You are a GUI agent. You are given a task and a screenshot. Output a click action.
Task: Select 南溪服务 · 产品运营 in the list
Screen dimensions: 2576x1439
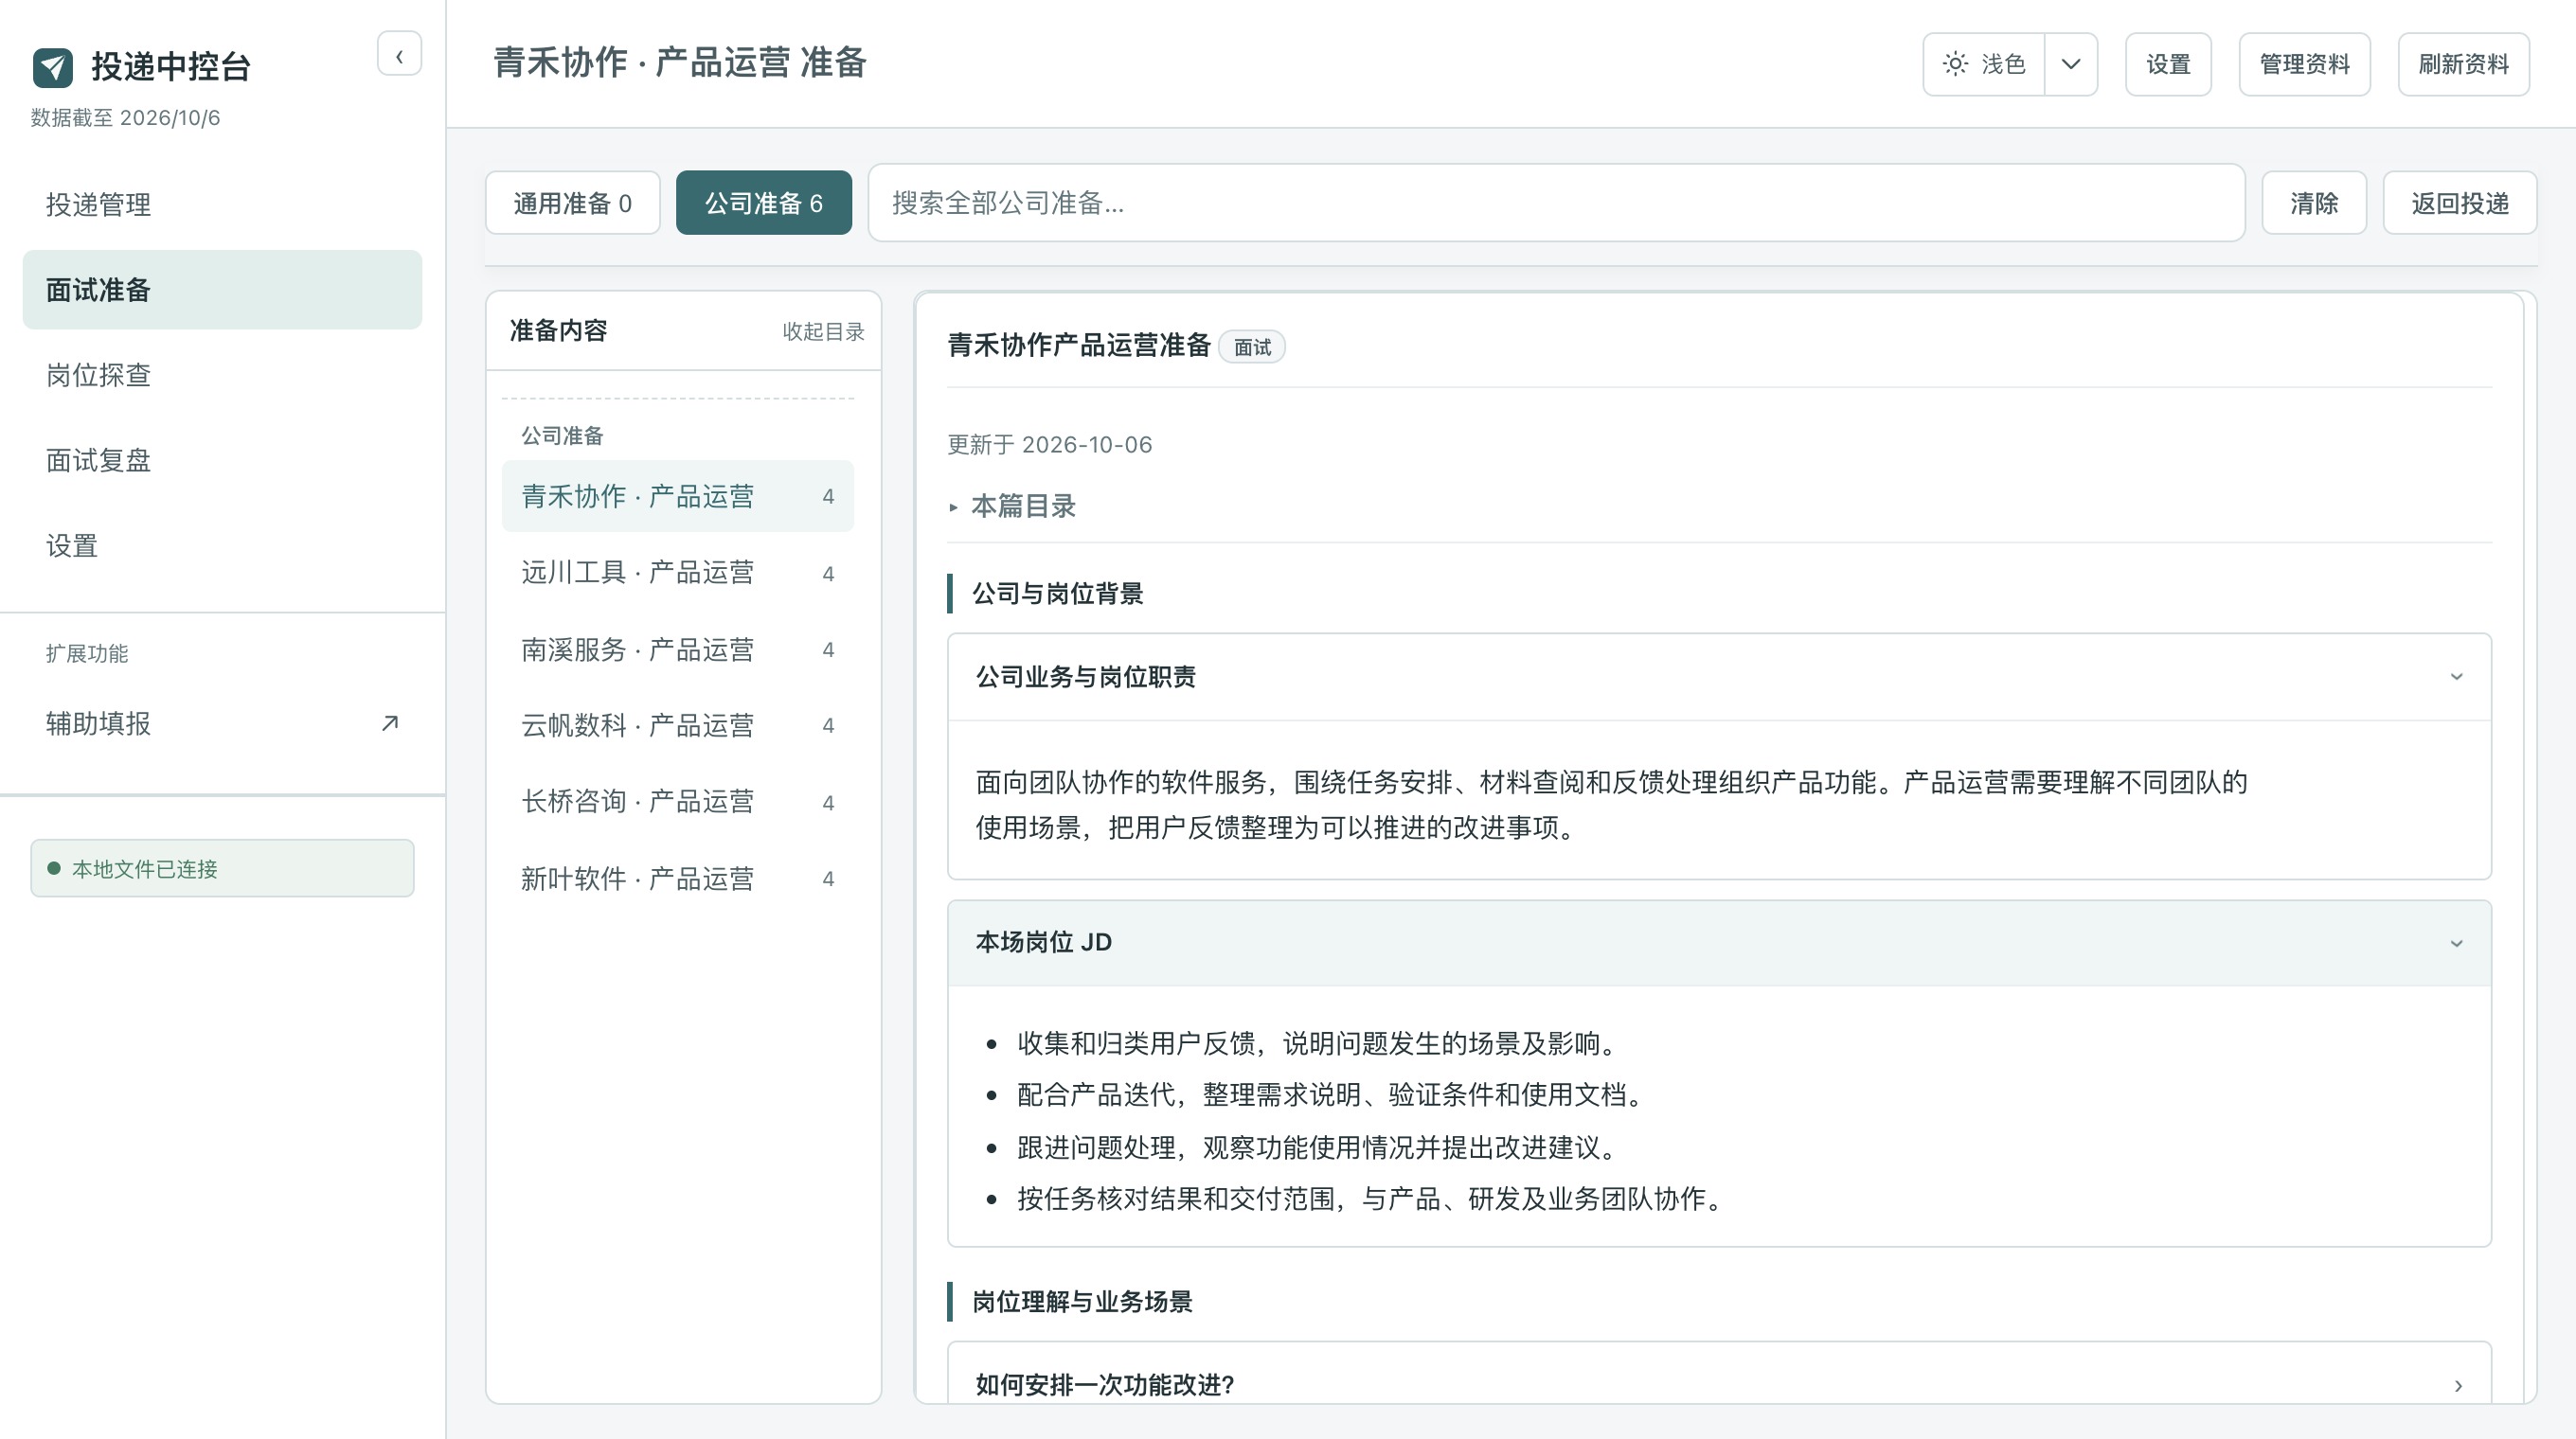click(678, 649)
